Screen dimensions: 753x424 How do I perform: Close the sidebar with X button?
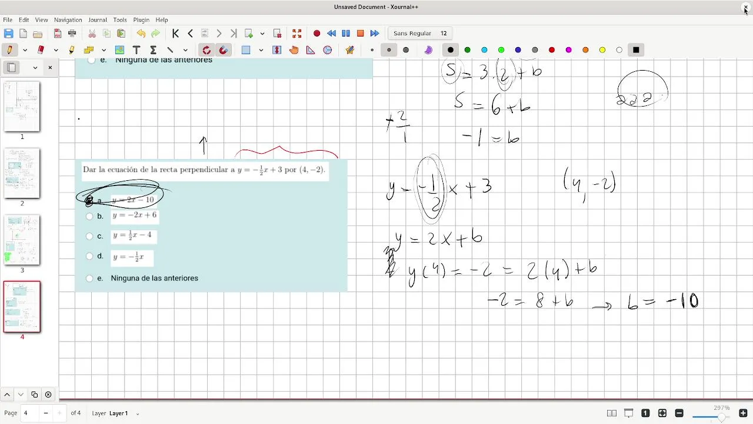50,68
